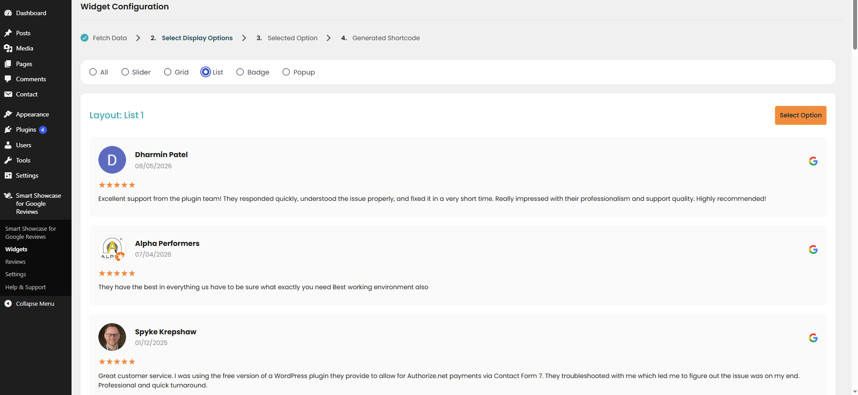Image resolution: width=858 pixels, height=395 pixels.
Task: Select the Badge display radio button
Action: click(240, 72)
